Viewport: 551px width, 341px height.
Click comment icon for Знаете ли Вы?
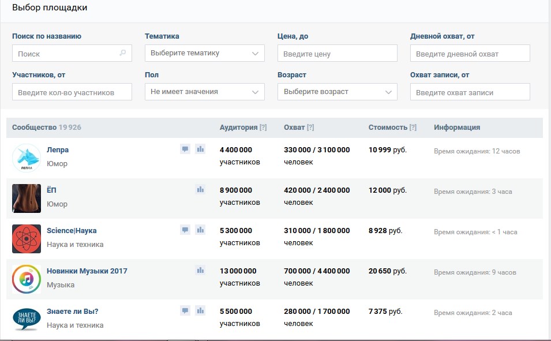click(185, 311)
